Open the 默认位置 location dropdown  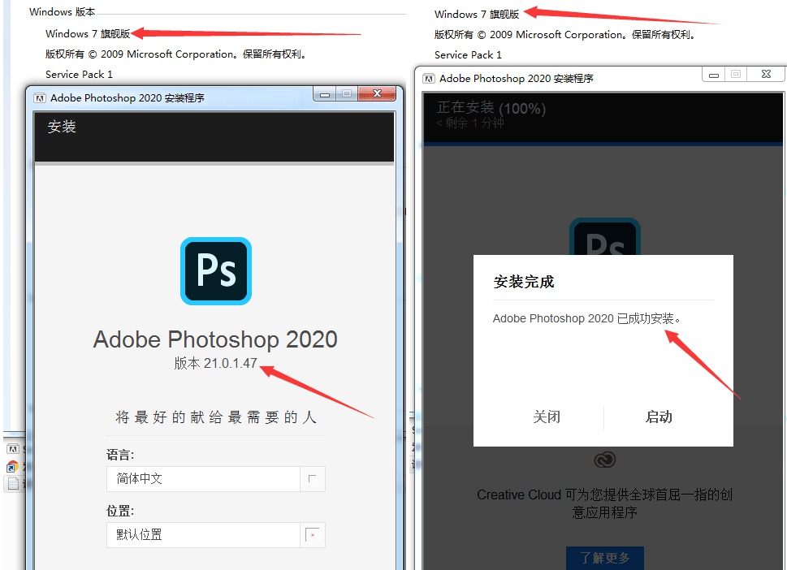216,535
